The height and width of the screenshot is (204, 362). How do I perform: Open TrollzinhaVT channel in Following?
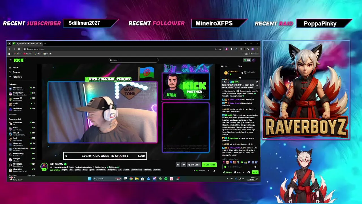22,94
